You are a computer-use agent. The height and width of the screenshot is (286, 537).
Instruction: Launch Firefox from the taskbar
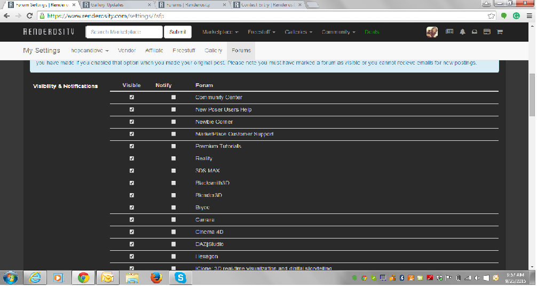tap(156, 277)
